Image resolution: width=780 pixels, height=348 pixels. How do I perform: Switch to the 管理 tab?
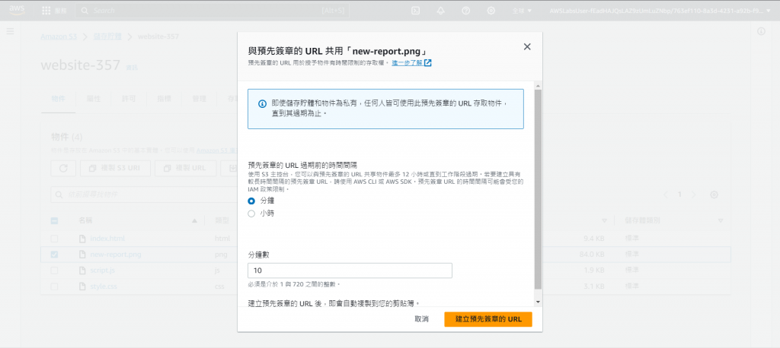coord(200,99)
